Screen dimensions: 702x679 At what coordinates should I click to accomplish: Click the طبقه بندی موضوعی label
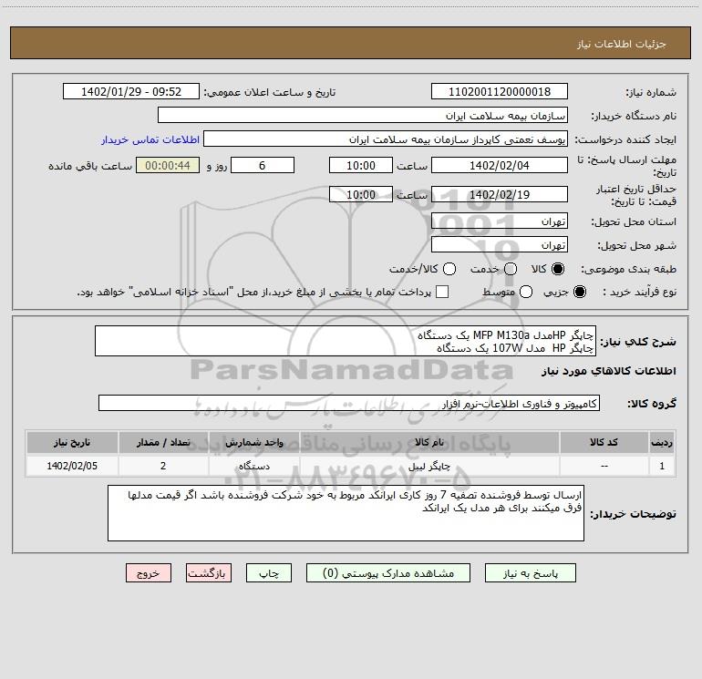point(628,270)
